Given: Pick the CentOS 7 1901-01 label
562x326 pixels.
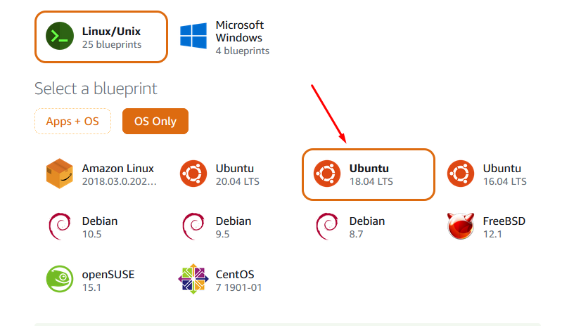Looking at the screenshot, I should (x=238, y=280).
